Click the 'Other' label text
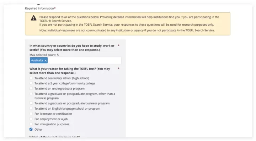Image resolution: width=256 pixels, height=141 pixels. pyautogui.click(x=38, y=129)
